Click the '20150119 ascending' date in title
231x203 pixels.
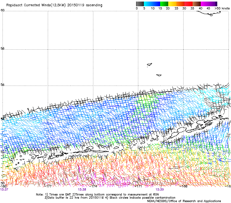click(85, 5)
